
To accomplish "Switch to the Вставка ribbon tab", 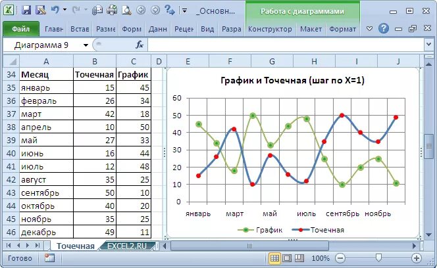I will [80, 29].
